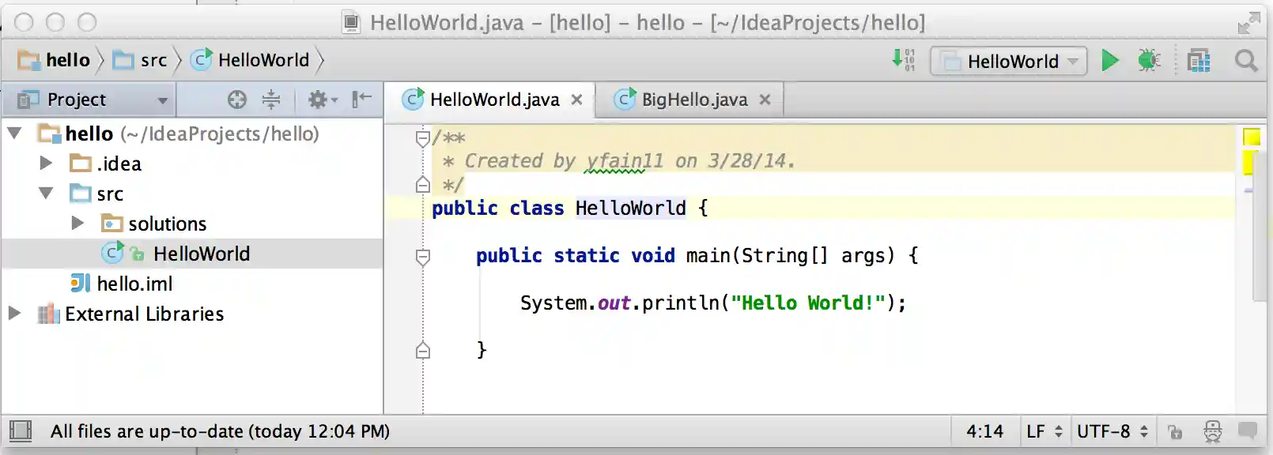Screen dimensions: 1273x455
Task: Click the Make Project build icon
Action: click(903, 60)
